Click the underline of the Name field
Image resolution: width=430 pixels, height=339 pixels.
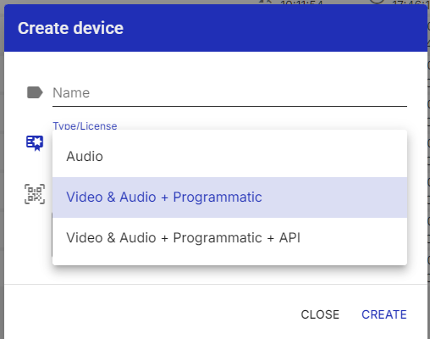tap(229, 107)
